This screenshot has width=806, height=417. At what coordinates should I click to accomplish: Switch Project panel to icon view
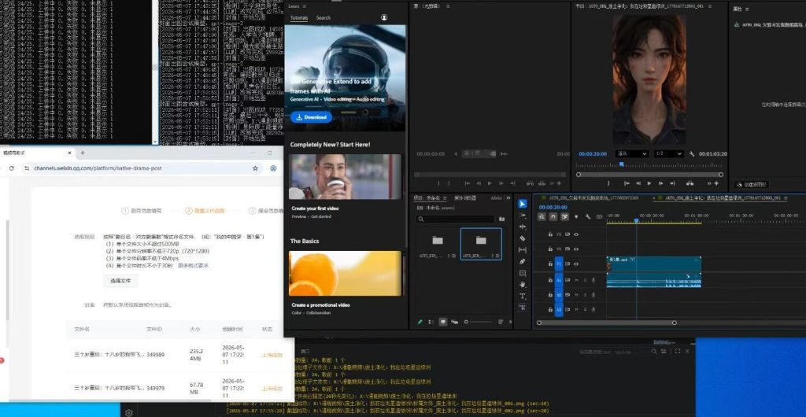tap(442, 322)
